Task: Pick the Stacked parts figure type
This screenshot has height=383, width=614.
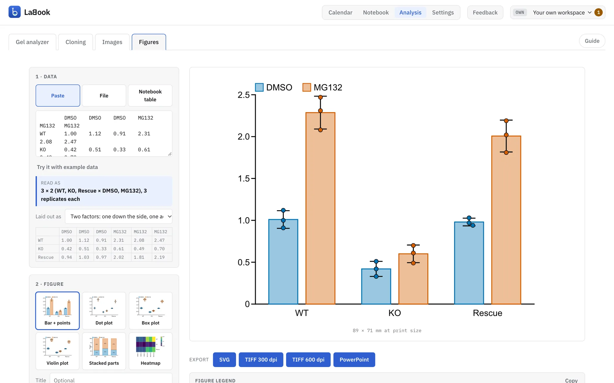Action: [x=104, y=351]
